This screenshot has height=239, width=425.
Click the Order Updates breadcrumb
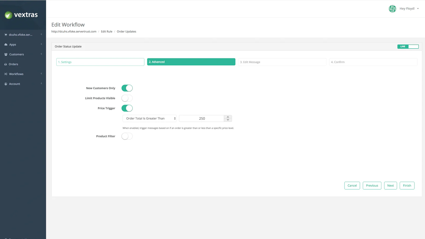(x=126, y=32)
